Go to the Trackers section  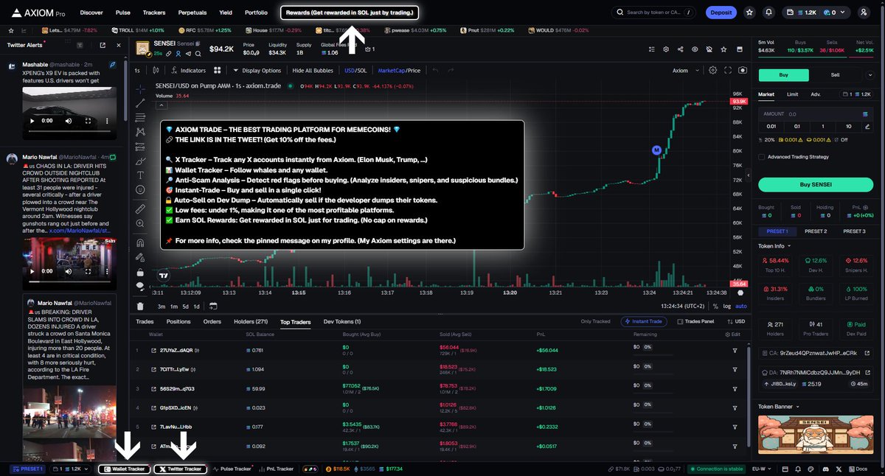pos(154,13)
